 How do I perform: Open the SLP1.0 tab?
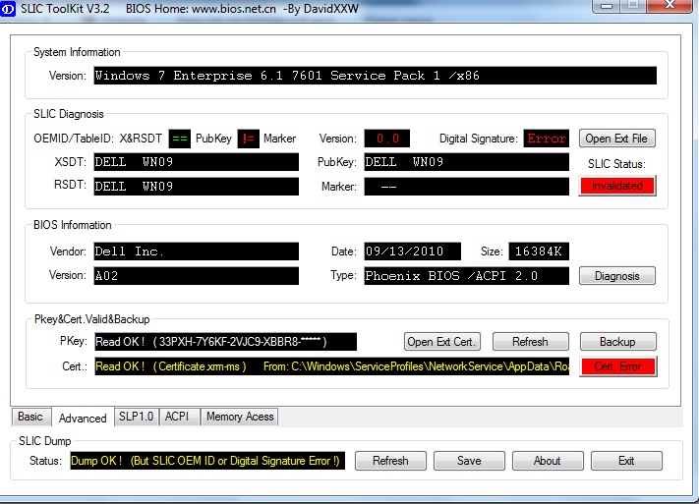(137, 417)
